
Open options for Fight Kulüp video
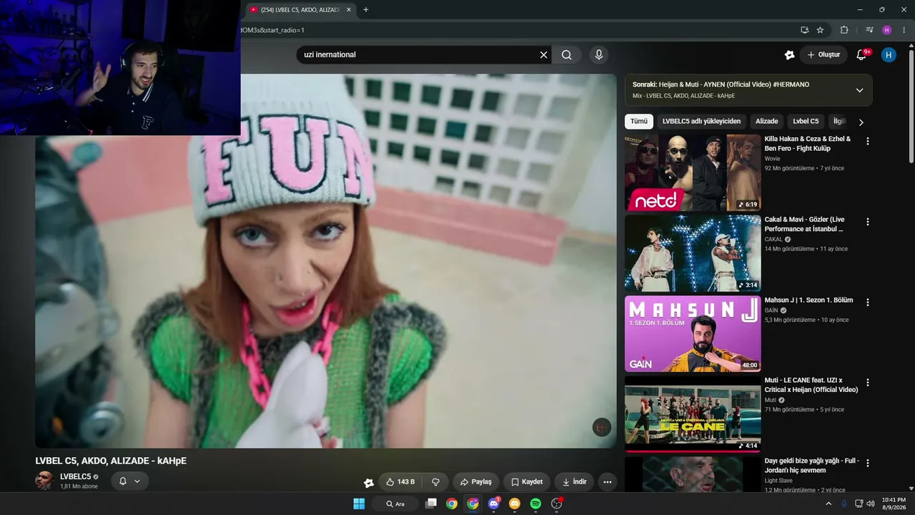[x=868, y=142]
